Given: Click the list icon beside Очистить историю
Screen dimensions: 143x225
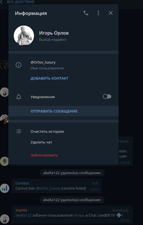Looking at the screenshot, I should pos(19,131).
